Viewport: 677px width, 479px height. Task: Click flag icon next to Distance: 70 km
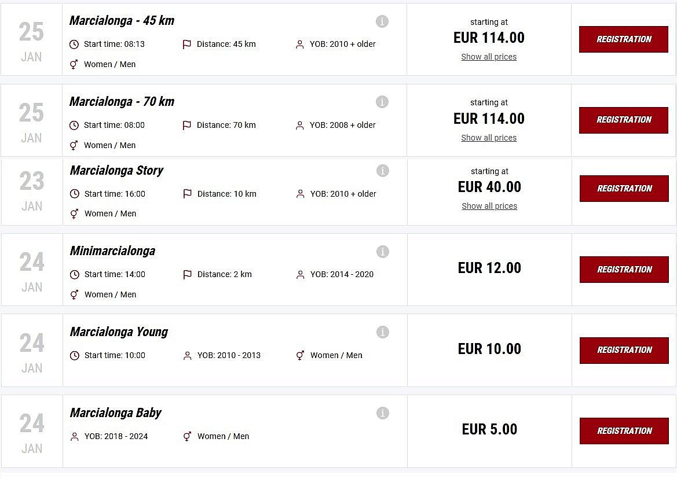187,126
